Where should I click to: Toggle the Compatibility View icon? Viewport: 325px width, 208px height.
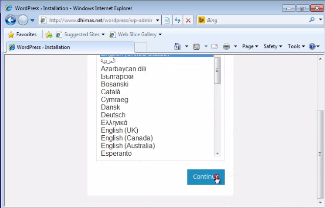point(167,20)
